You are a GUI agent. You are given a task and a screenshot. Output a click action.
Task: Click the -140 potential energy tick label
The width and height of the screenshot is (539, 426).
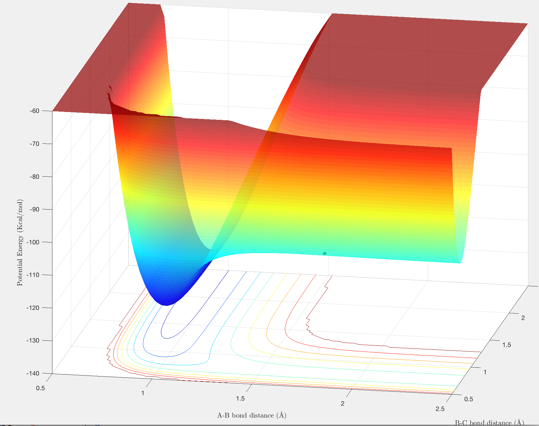point(33,373)
